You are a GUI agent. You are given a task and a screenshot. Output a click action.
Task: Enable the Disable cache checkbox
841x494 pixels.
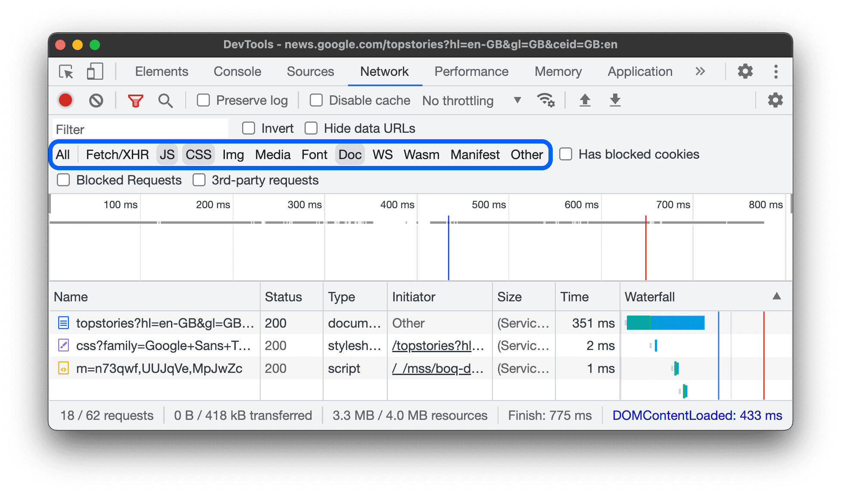pyautogui.click(x=316, y=100)
